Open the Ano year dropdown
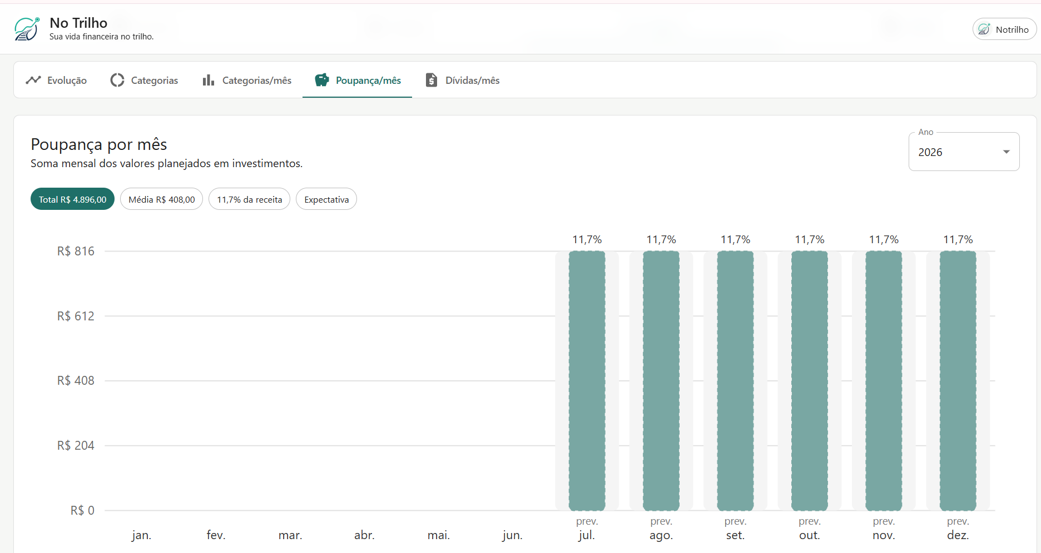Image resolution: width=1041 pixels, height=553 pixels. click(964, 152)
